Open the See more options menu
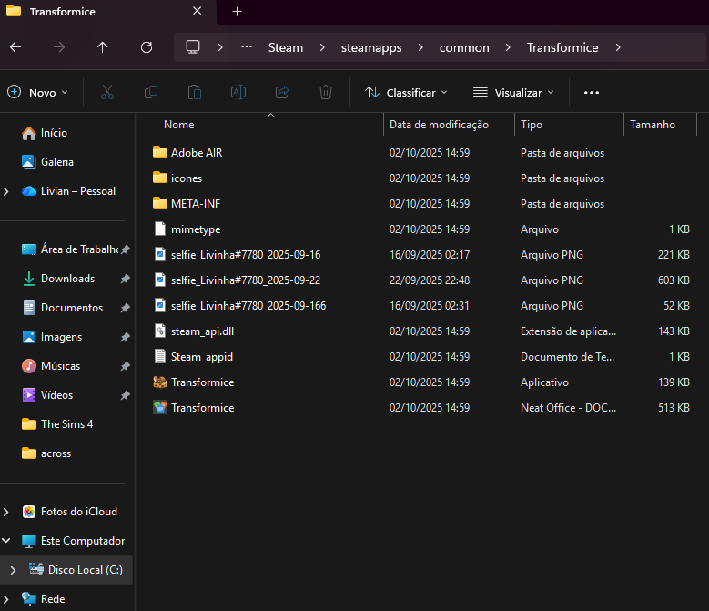The height and width of the screenshot is (611, 709). (x=592, y=92)
